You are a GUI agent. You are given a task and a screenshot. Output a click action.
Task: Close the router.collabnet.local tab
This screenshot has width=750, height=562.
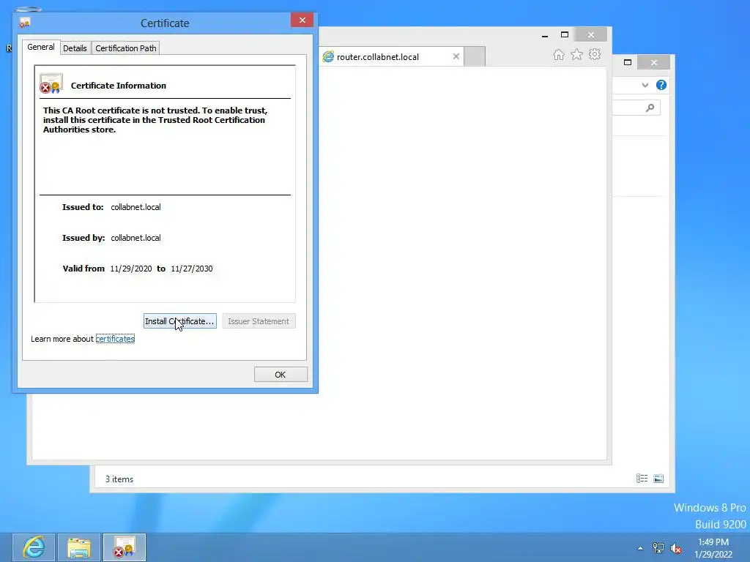click(456, 56)
